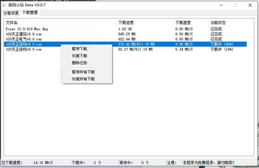Minimize the 数码小站 window
The image size is (259, 168).
coord(221,5)
